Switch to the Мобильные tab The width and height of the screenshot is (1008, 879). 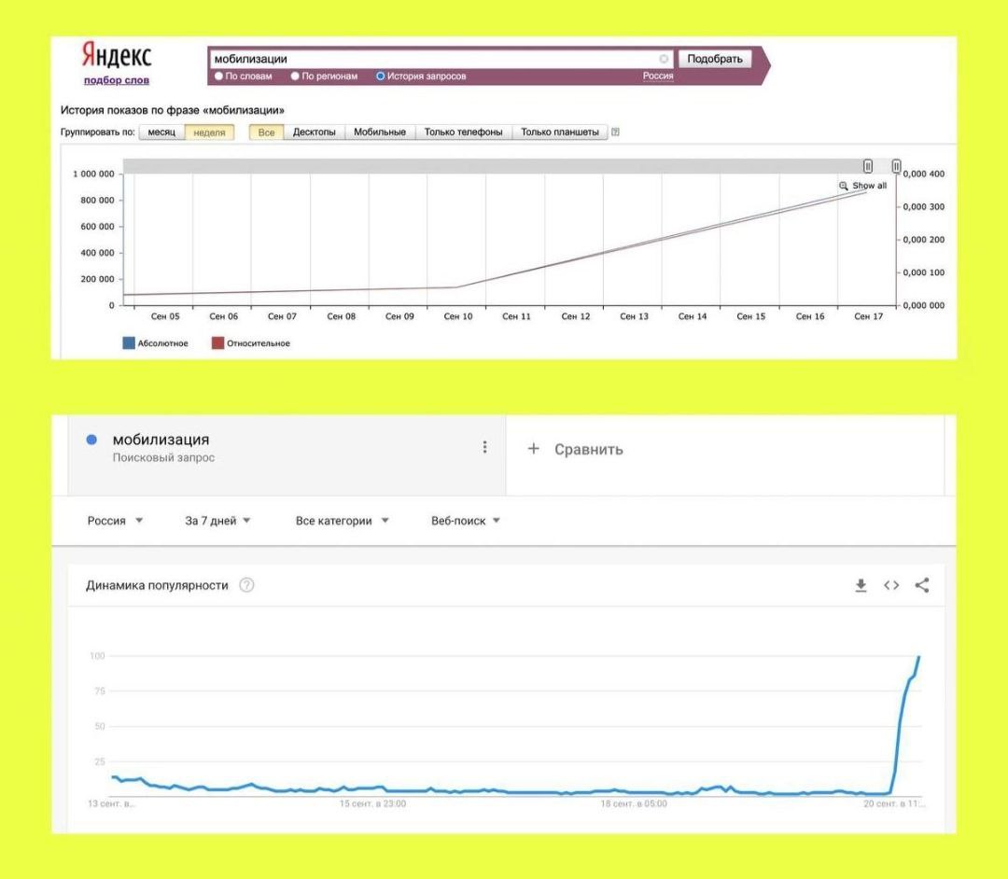(x=379, y=133)
